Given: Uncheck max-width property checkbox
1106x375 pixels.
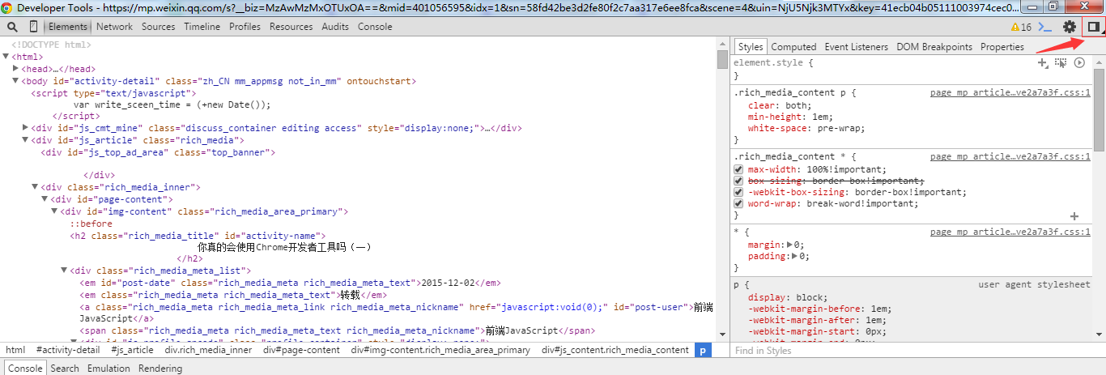Looking at the screenshot, I should (x=738, y=169).
